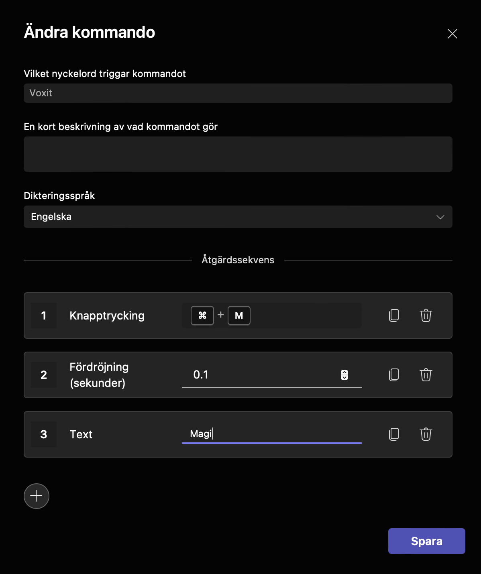Click the Voxit keyword input field
The height and width of the screenshot is (574, 481).
[238, 93]
